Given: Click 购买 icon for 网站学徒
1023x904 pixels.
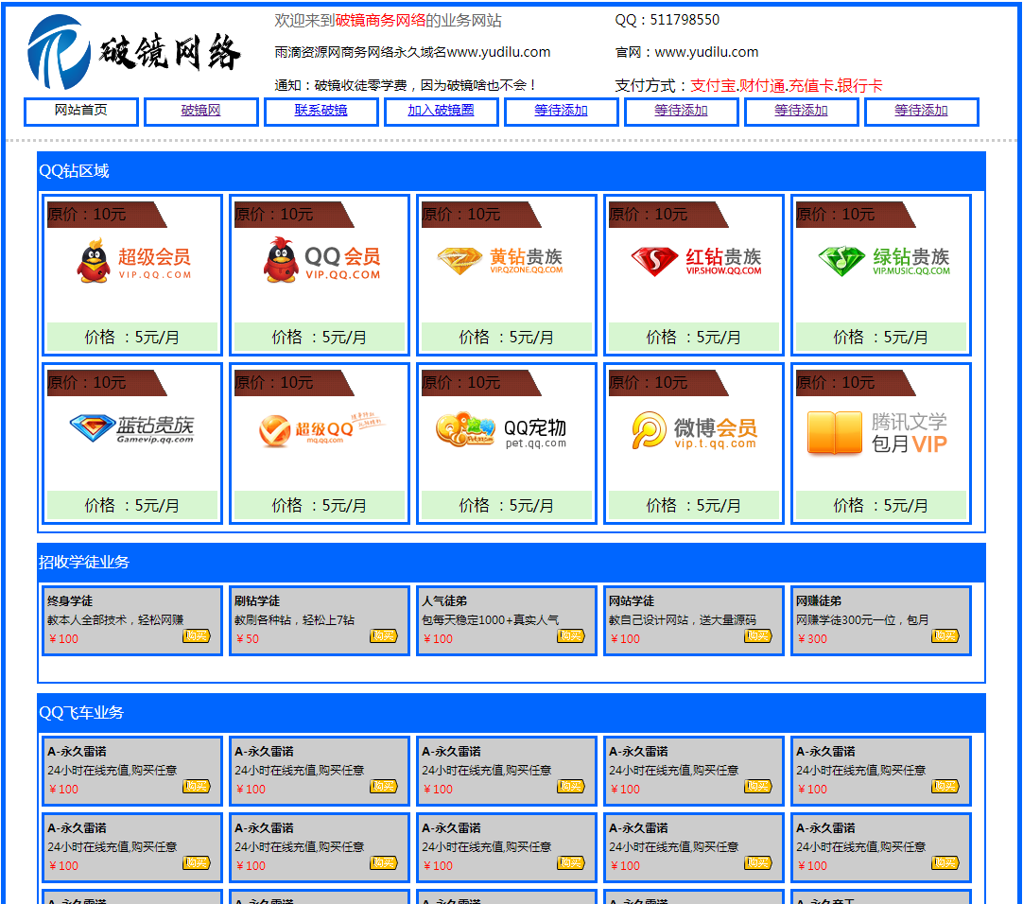Looking at the screenshot, I should tap(758, 635).
